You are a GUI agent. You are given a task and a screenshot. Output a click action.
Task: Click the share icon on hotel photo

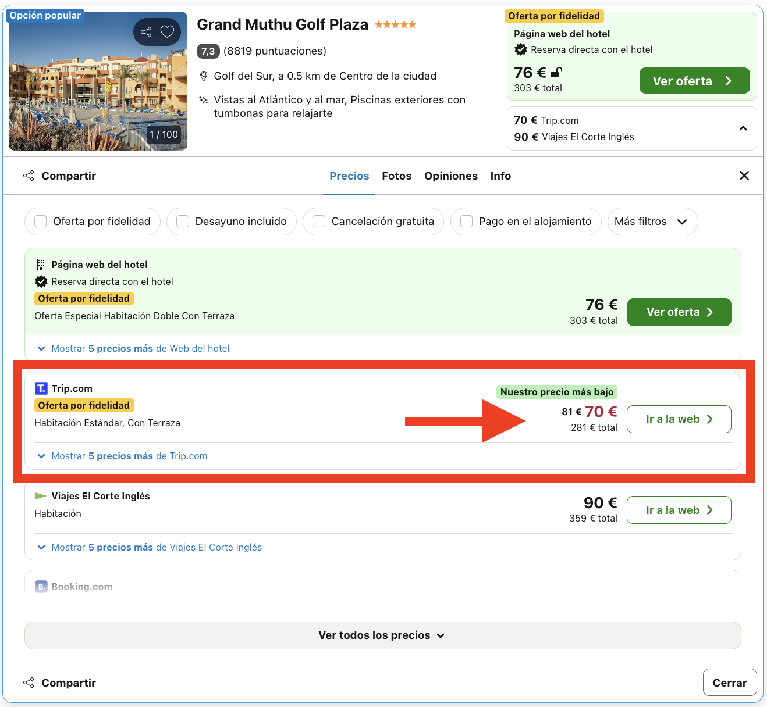[146, 32]
